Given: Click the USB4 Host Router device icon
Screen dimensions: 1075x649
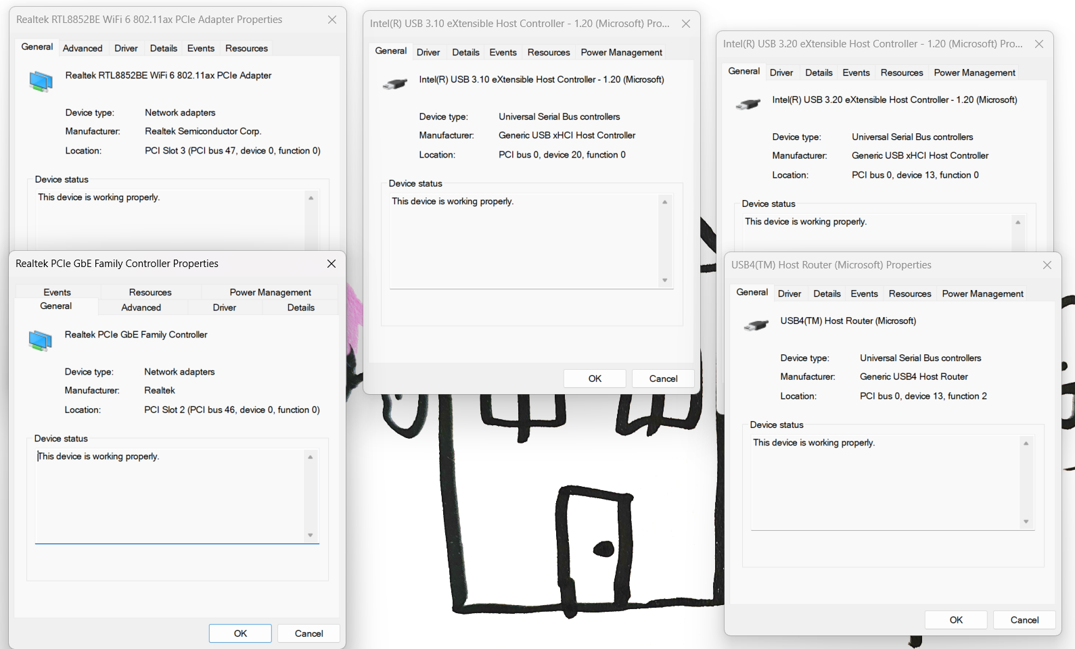Looking at the screenshot, I should click(x=756, y=326).
